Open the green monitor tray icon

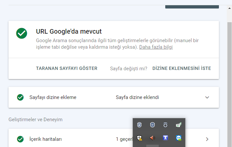(x=179, y=125)
